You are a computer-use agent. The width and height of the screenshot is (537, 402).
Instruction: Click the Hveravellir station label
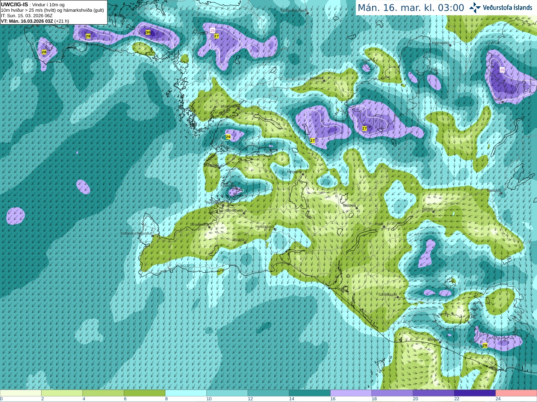[441, 43]
